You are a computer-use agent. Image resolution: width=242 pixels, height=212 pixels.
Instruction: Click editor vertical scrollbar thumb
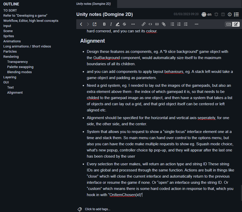coord(241,193)
